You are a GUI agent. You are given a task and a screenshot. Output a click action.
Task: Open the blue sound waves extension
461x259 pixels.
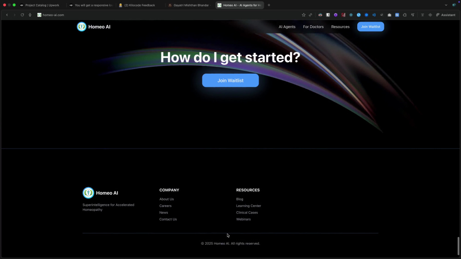[x=374, y=15]
